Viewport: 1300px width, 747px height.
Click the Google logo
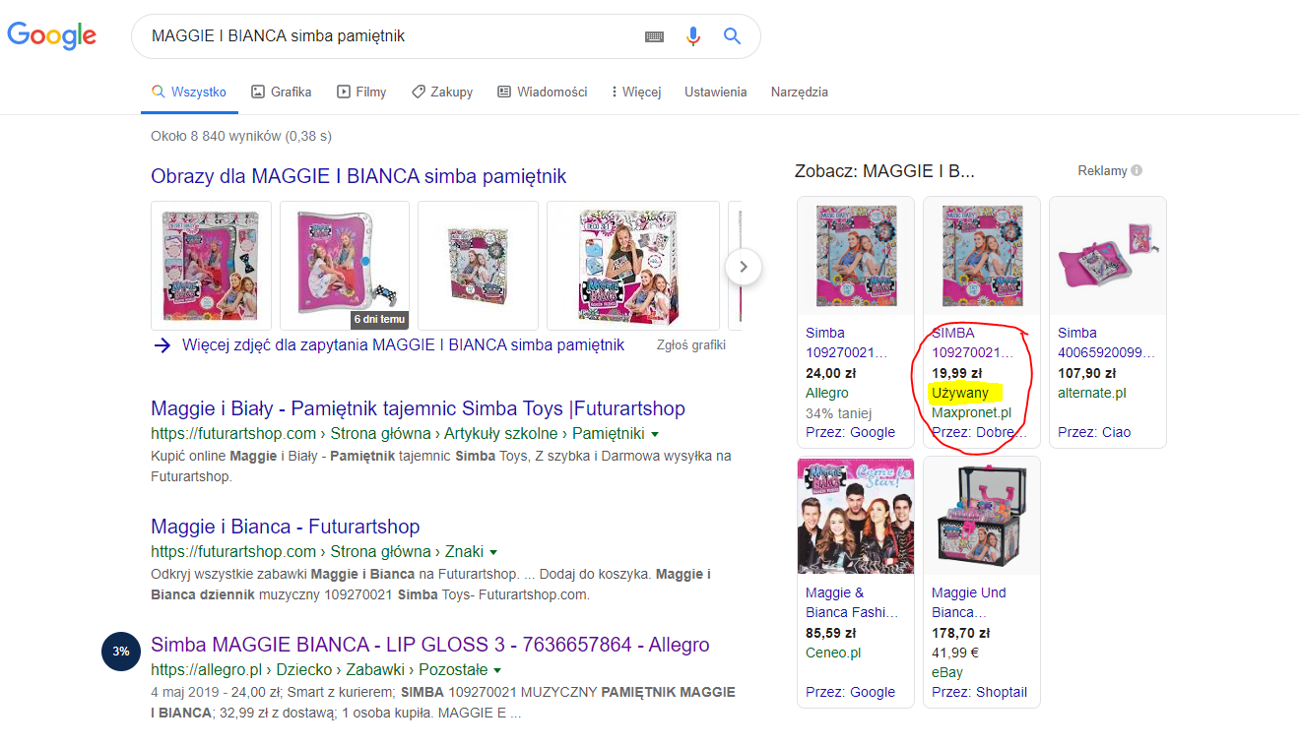pos(52,35)
